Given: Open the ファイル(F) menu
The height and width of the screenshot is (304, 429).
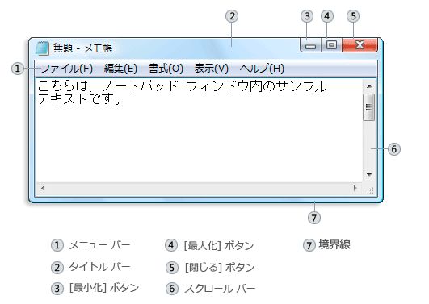Looking at the screenshot, I should tap(67, 69).
